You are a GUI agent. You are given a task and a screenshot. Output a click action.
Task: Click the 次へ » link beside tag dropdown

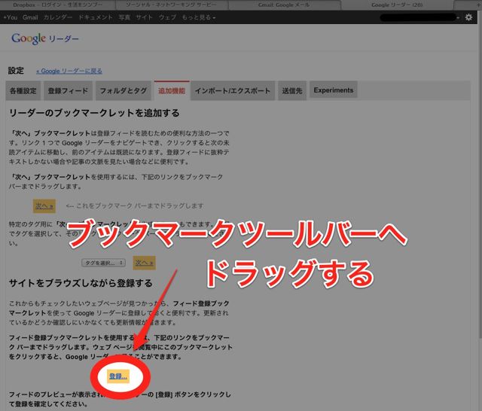(144, 263)
